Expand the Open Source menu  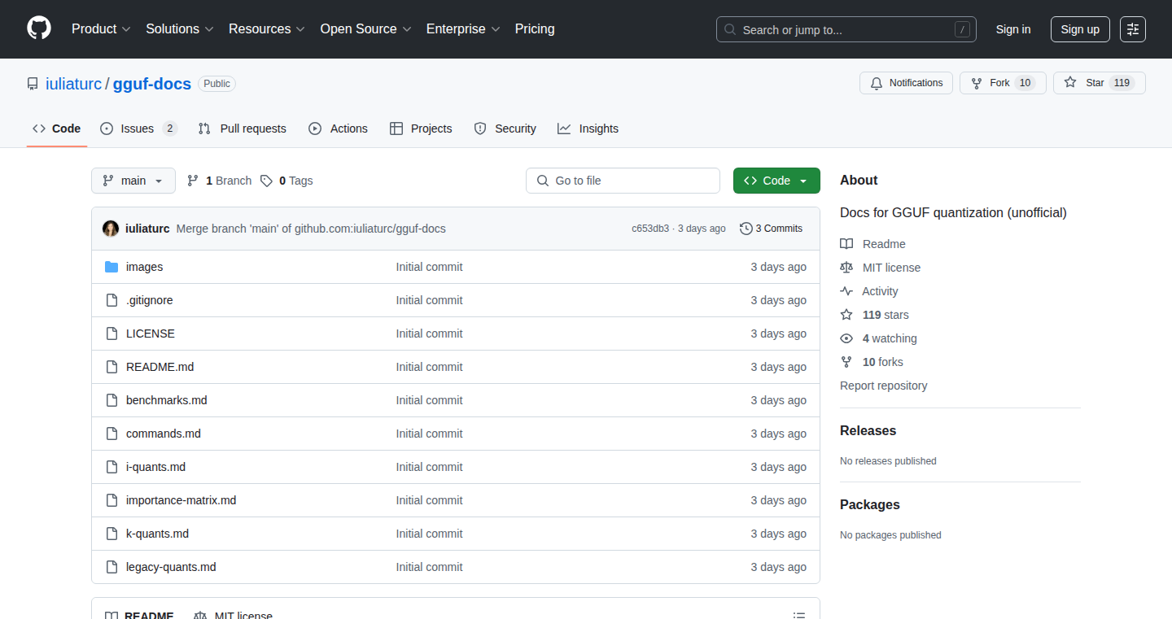click(366, 29)
